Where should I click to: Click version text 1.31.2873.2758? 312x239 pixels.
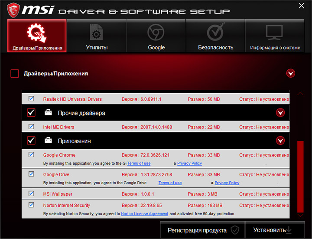[156, 174]
